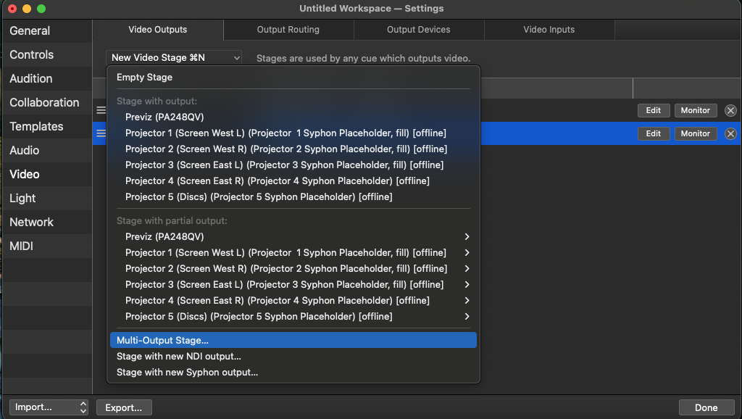Click Monitor on the first stage row
The image size is (742, 419).
[x=695, y=110]
